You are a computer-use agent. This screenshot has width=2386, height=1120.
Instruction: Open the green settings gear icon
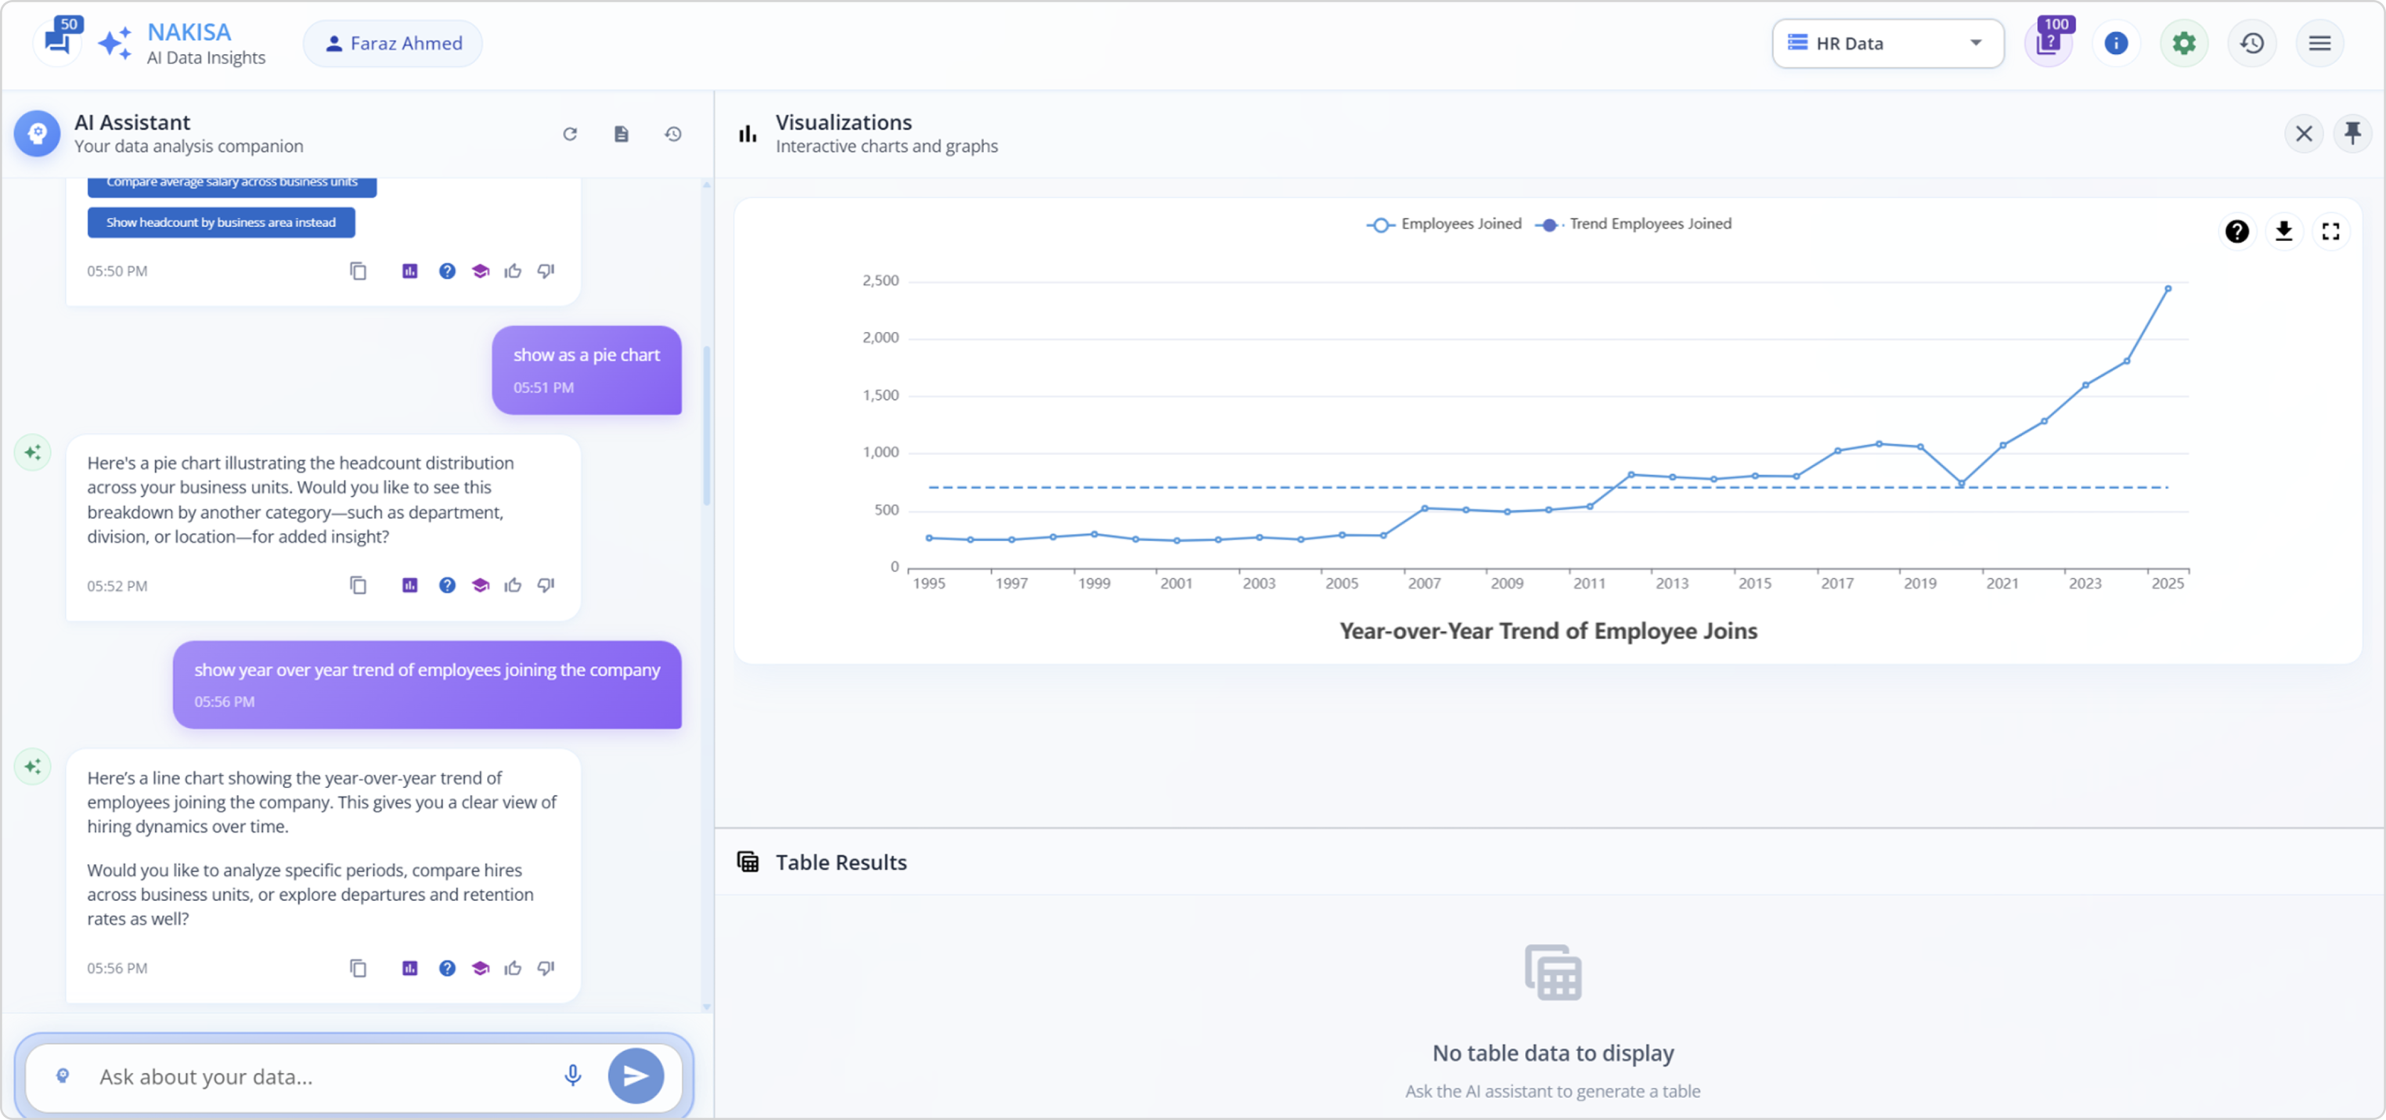[x=2184, y=44]
